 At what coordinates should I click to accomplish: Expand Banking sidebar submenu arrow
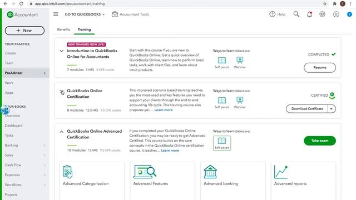click(x=44, y=146)
